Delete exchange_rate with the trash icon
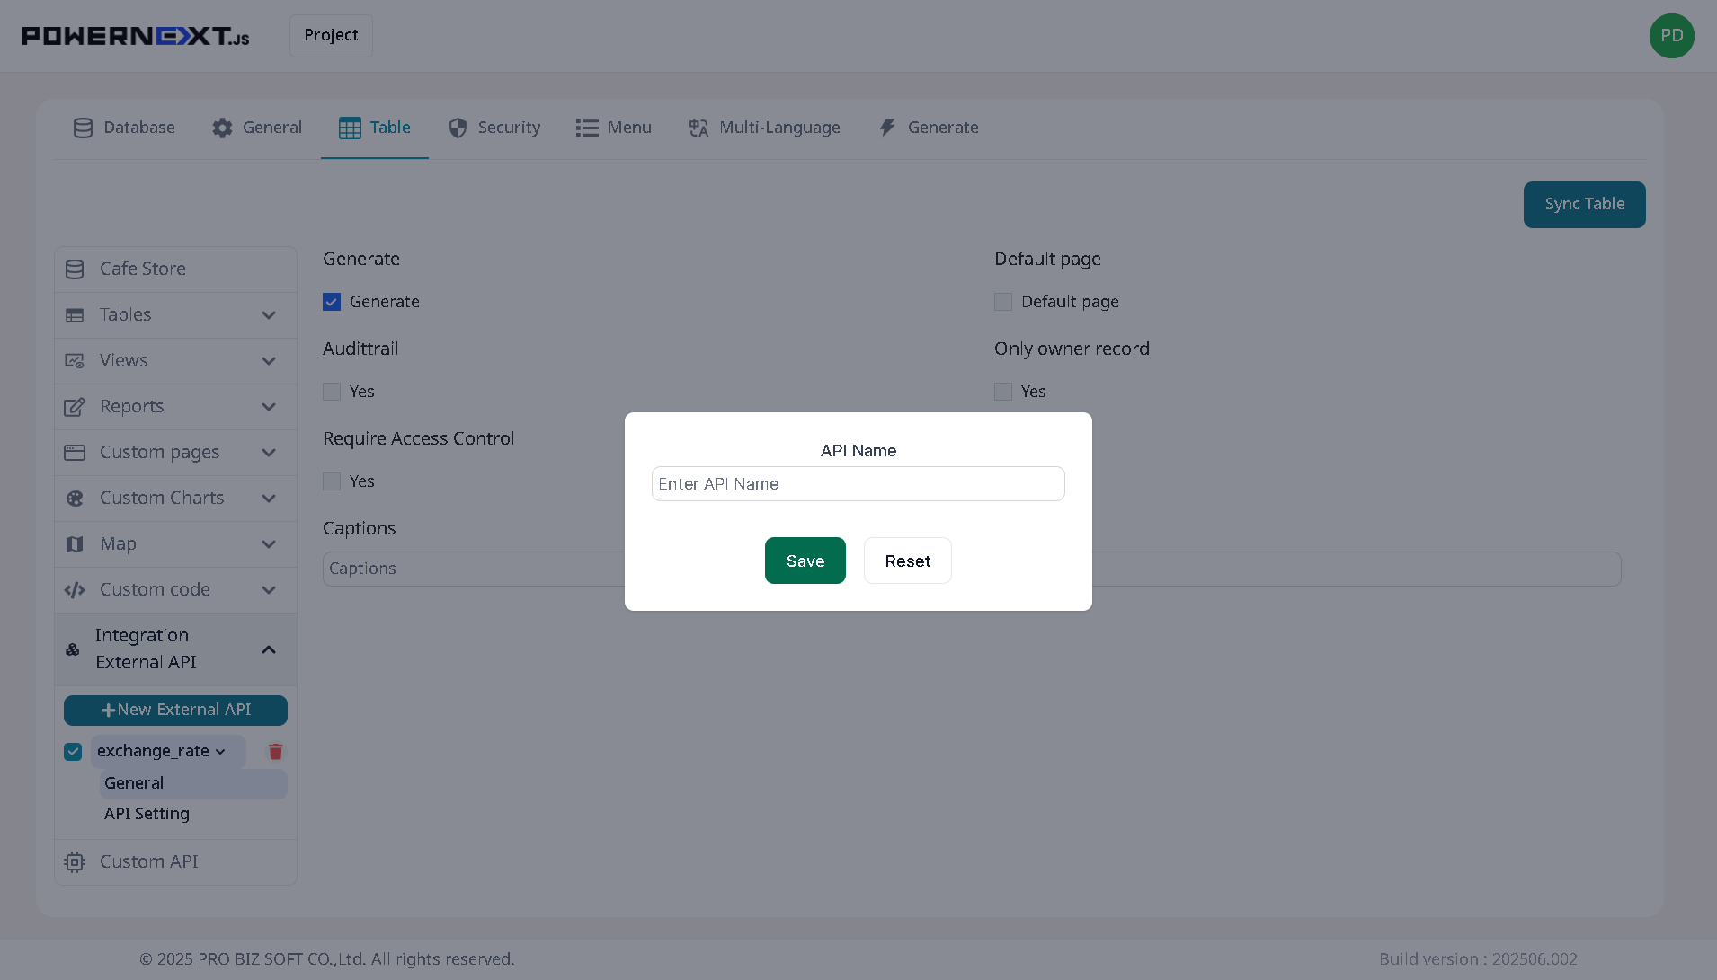The width and height of the screenshot is (1717, 980). 276,752
